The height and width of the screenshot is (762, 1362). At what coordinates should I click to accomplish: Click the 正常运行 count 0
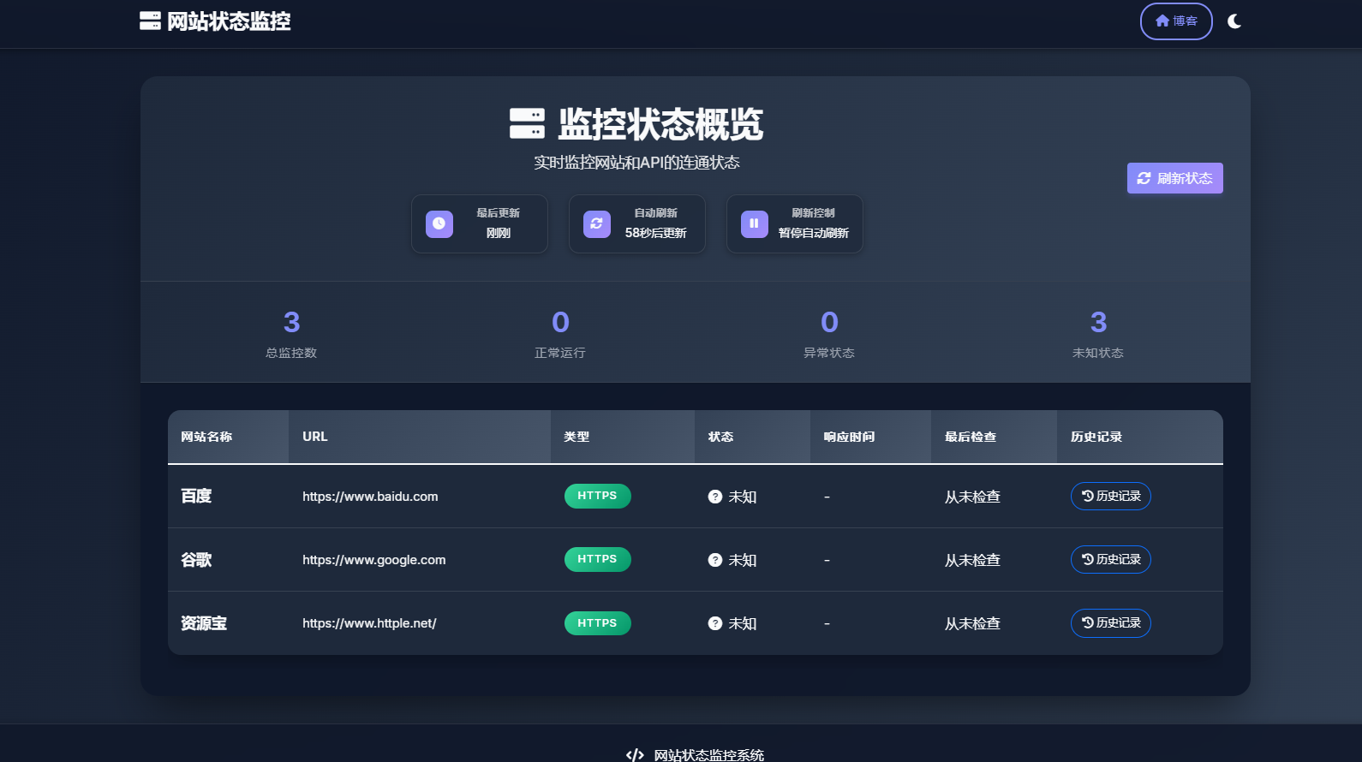point(560,322)
